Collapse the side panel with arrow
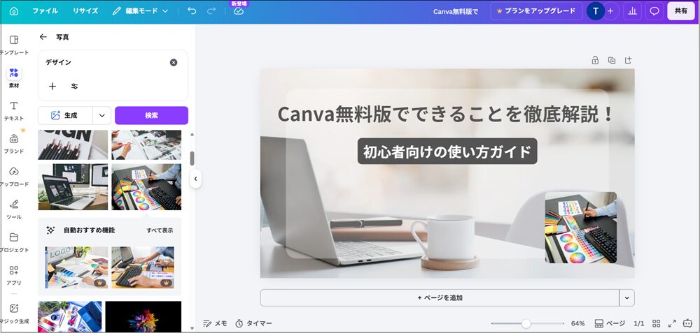This screenshot has height=333, width=700. (x=195, y=179)
